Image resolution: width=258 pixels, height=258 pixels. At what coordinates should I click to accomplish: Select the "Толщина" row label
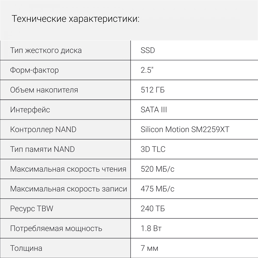(26, 248)
